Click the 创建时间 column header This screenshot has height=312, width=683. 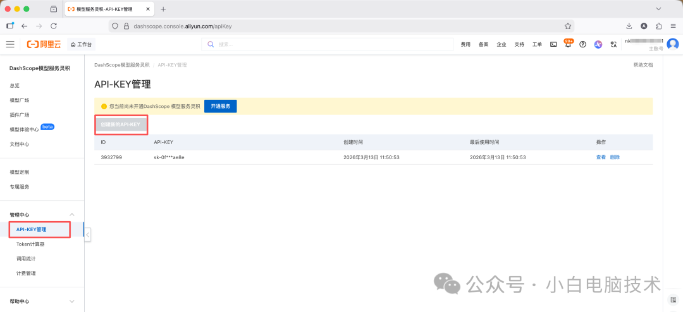[x=353, y=142]
